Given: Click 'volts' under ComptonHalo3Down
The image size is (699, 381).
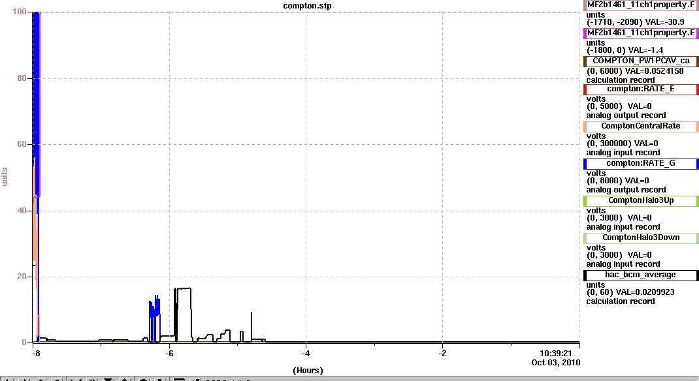Looking at the screenshot, I should 596,247.
